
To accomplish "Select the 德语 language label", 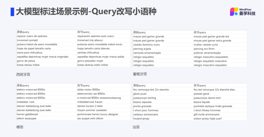I will [x=20, y=127].
